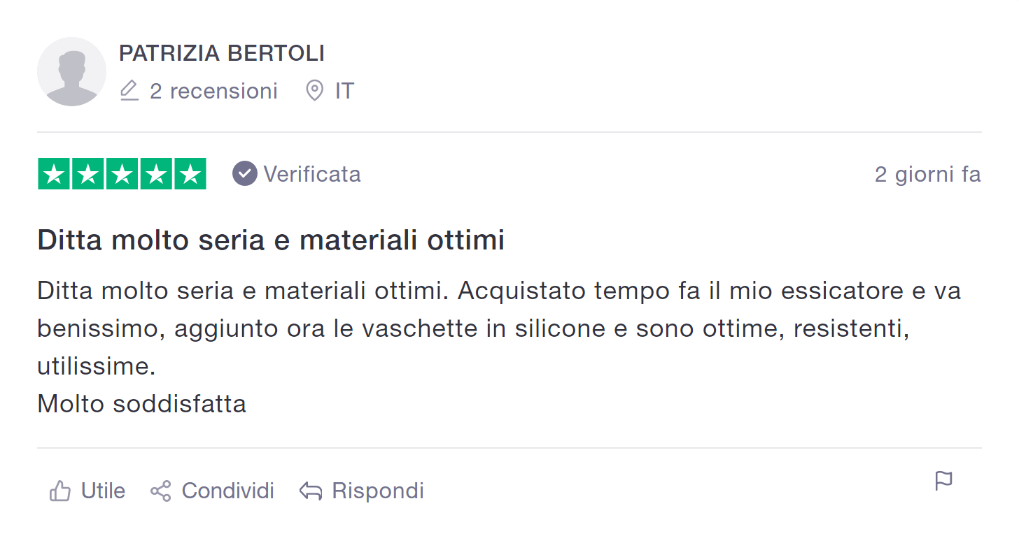This screenshot has width=1019, height=543.
Task: Click the 2 giorni fa timestamp
Action: (928, 174)
